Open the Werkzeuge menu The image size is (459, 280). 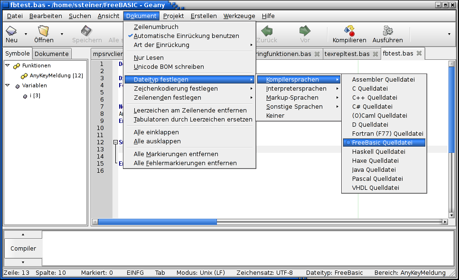point(239,16)
